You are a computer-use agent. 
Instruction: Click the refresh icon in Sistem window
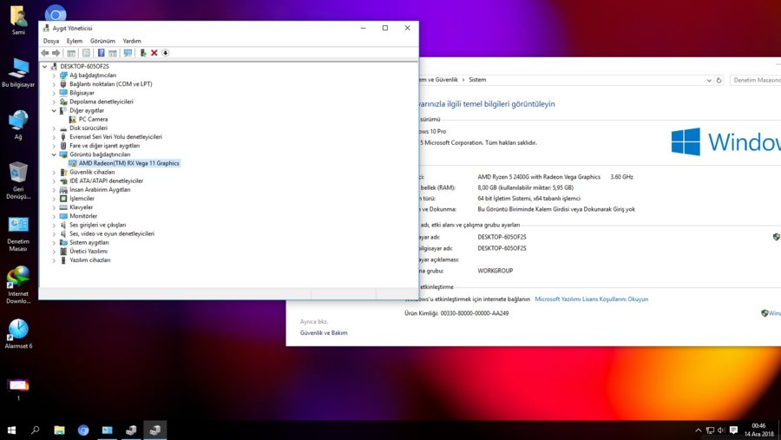[719, 80]
